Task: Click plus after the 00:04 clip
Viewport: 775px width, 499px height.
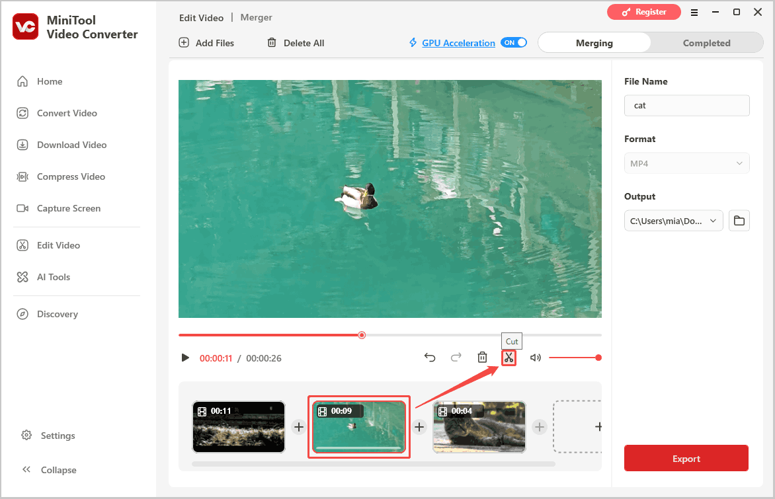Action: click(x=539, y=427)
